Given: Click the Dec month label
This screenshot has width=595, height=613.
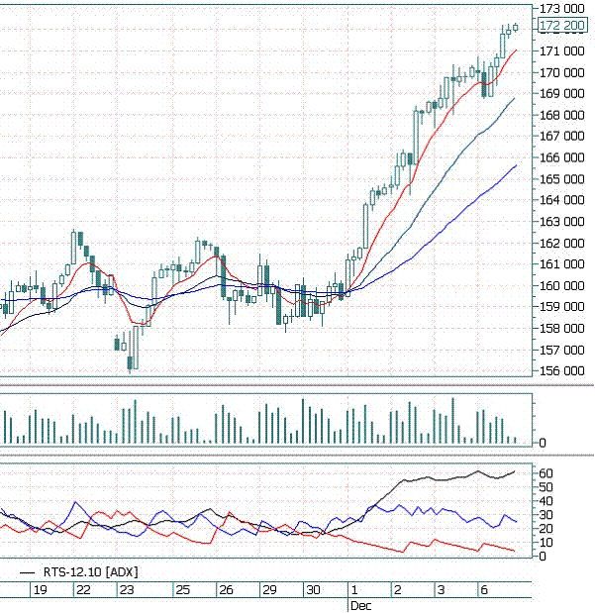Looking at the screenshot, I should click(360, 606).
